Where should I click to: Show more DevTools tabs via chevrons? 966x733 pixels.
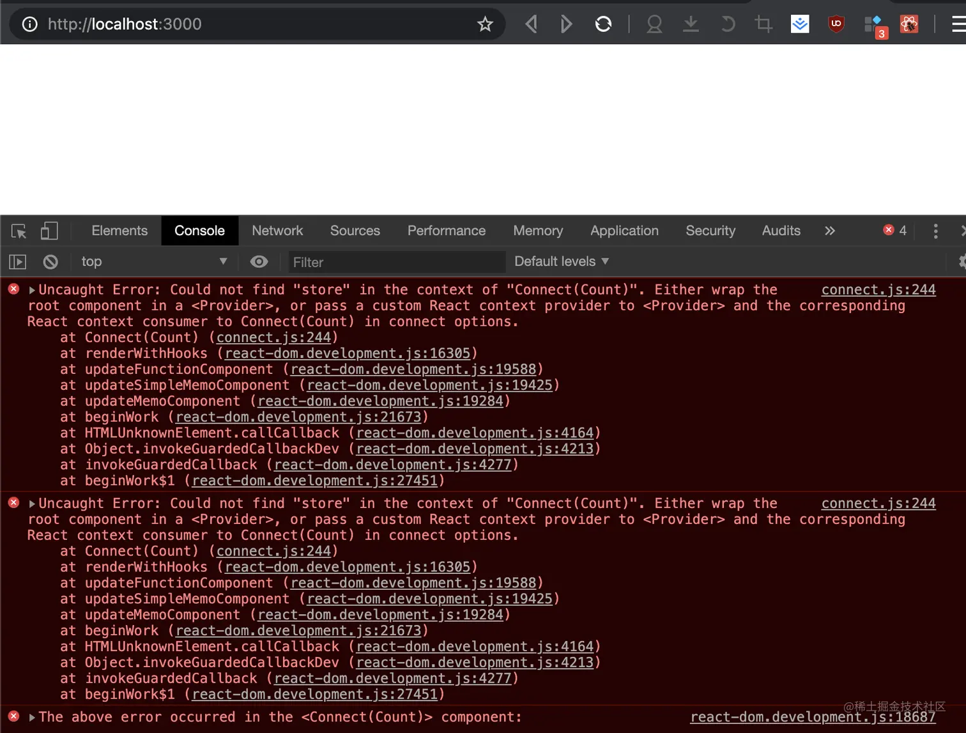pos(829,231)
